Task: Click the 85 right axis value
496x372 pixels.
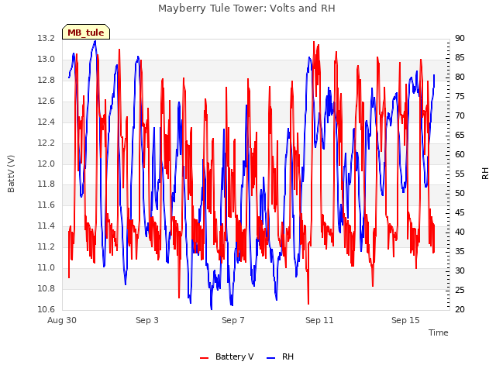Action: [460, 57]
